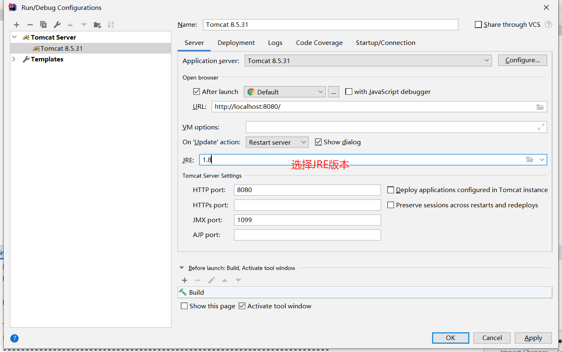
Task: Move the Before launch task up
Action: [x=225, y=280]
